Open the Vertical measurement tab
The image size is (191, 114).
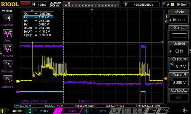[7, 11]
